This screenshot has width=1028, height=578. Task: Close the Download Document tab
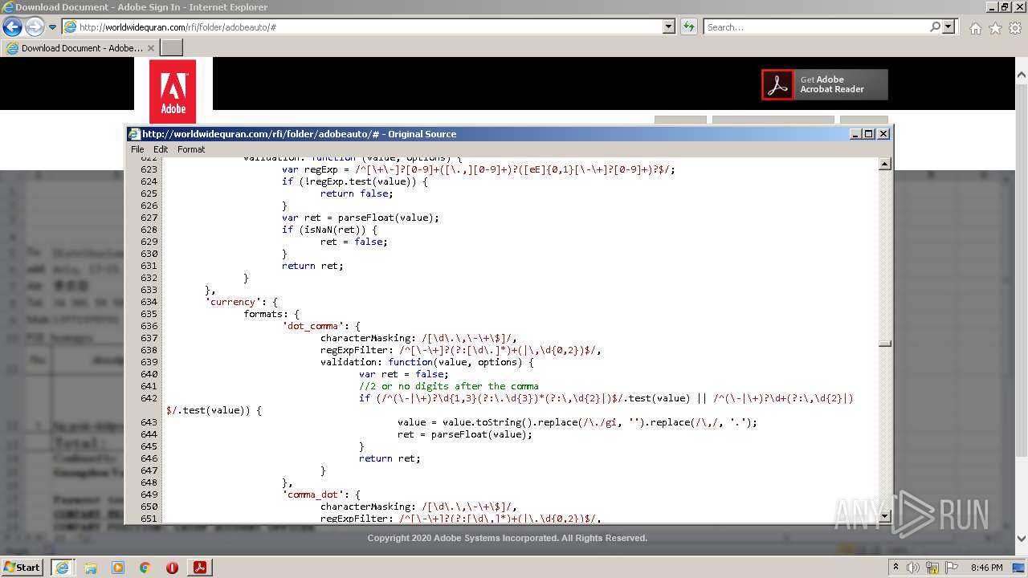click(x=151, y=48)
